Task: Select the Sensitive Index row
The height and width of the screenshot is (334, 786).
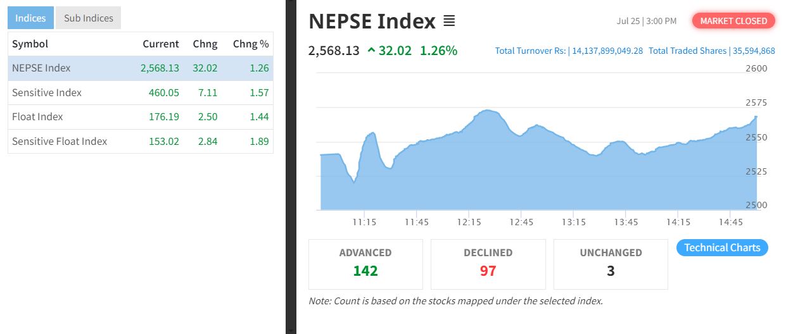Action: tap(141, 92)
